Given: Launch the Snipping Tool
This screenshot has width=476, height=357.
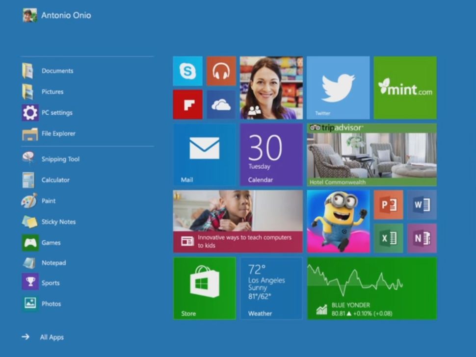Looking at the screenshot, I should click(60, 159).
